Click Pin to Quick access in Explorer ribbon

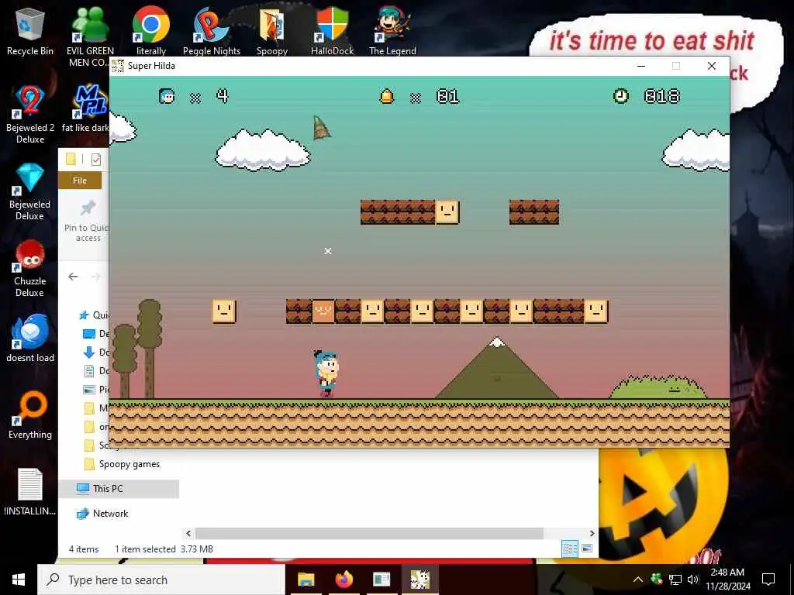[x=87, y=221]
